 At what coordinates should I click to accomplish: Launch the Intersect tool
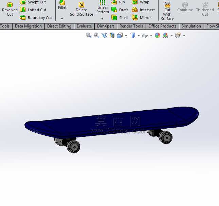click(143, 10)
